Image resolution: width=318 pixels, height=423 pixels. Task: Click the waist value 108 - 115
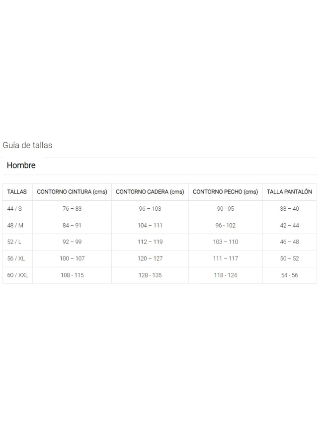(x=72, y=275)
